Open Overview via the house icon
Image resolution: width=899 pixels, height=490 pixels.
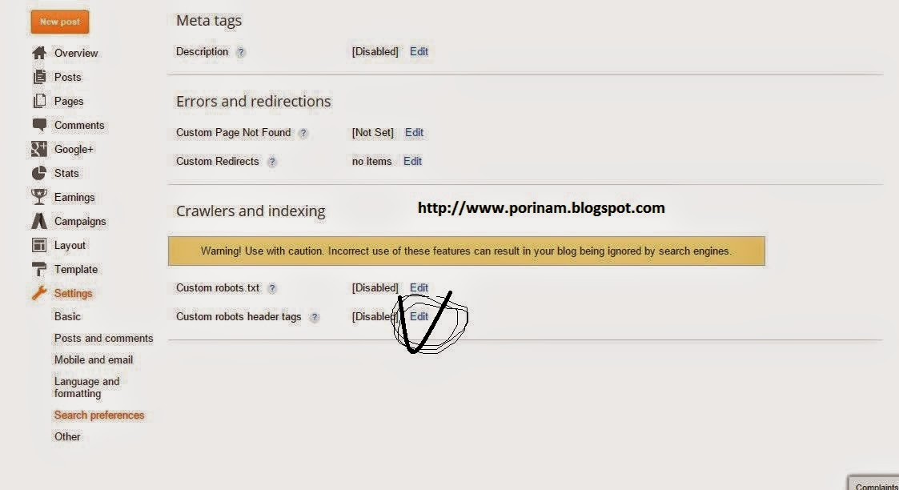[39, 53]
